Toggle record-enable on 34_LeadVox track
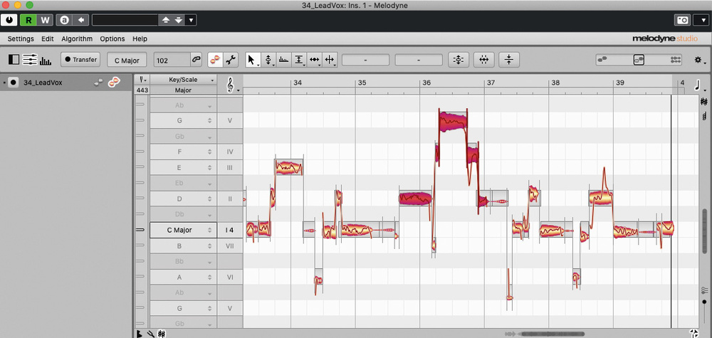The width and height of the screenshot is (712, 338). (13, 83)
